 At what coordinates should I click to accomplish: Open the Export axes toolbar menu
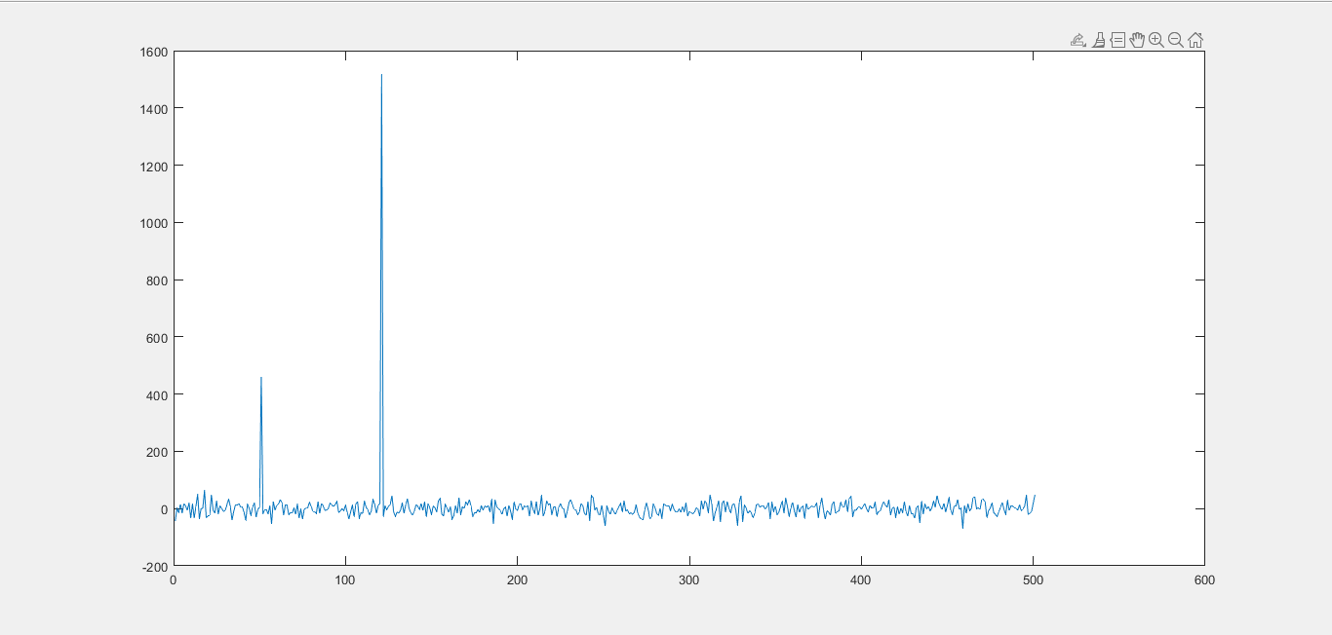[1077, 40]
